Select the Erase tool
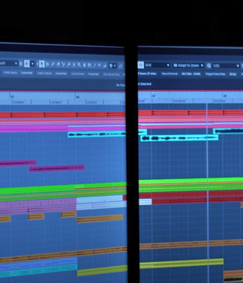 pyautogui.click(x=58, y=64)
